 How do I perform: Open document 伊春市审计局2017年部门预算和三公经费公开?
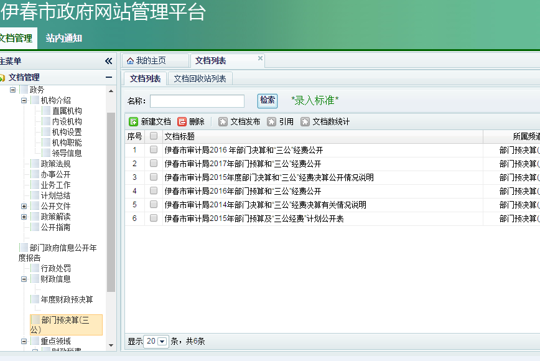[243, 164]
